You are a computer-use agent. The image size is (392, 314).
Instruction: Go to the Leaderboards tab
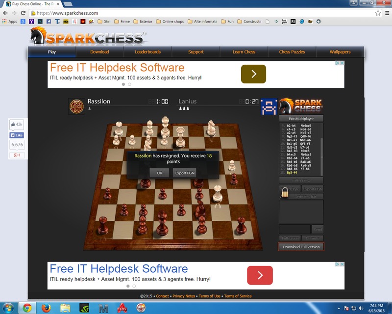148,52
